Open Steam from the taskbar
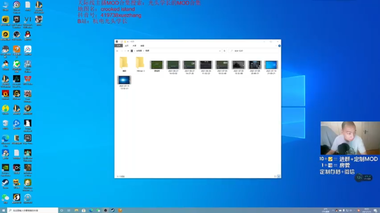 pyautogui.click(x=113, y=211)
